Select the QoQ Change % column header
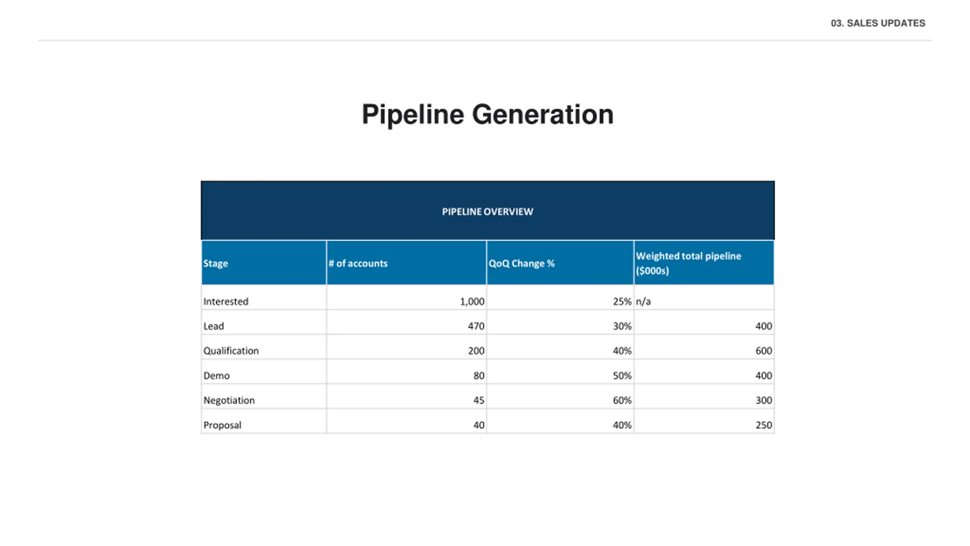This screenshot has height=546, width=970. (x=521, y=263)
